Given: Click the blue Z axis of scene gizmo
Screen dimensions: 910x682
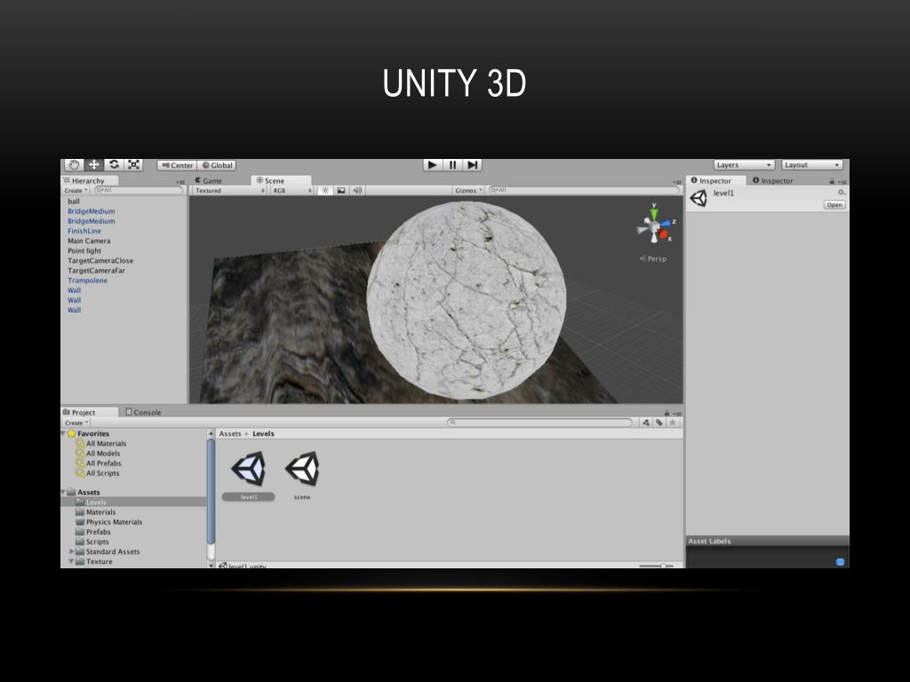Looking at the screenshot, I should click(x=667, y=223).
